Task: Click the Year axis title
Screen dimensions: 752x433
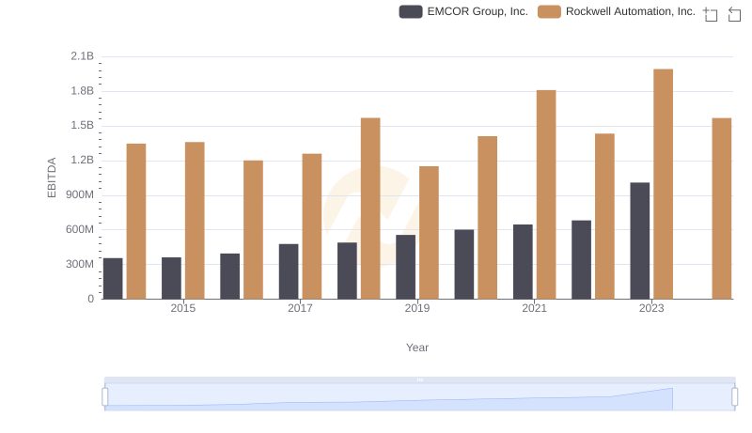Action: (x=417, y=348)
